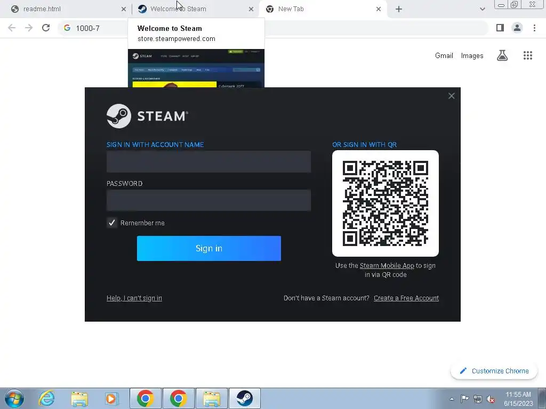Click the Steam tab hover preview thumbnail

coord(196,68)
